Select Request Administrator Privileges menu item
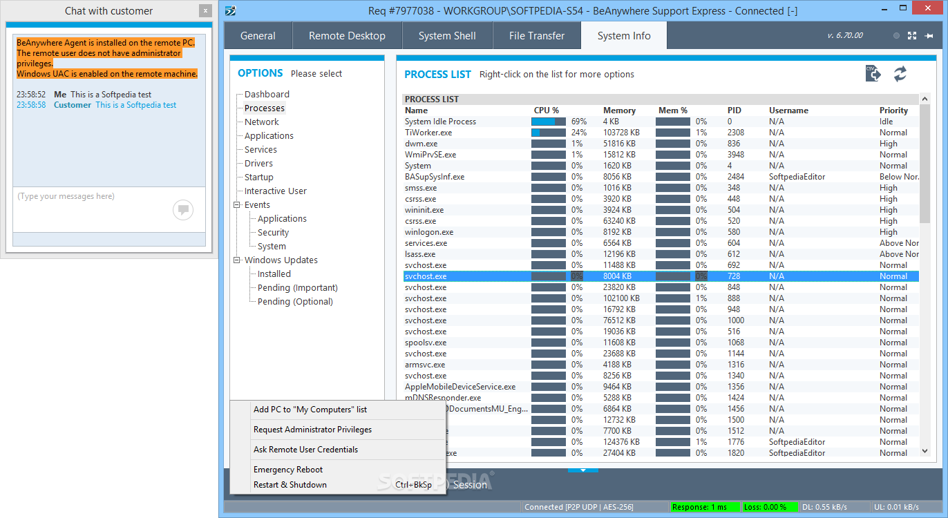The image size is (948, 518). (x=337, y=430)
